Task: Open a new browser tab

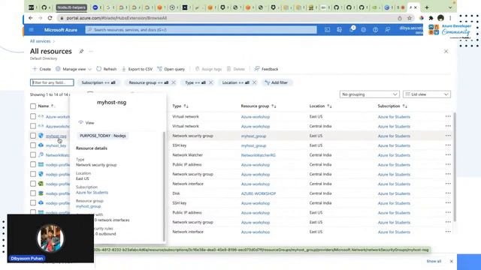Action: [427, 7]
